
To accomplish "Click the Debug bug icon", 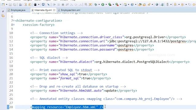I will click(x=96, y=5).
